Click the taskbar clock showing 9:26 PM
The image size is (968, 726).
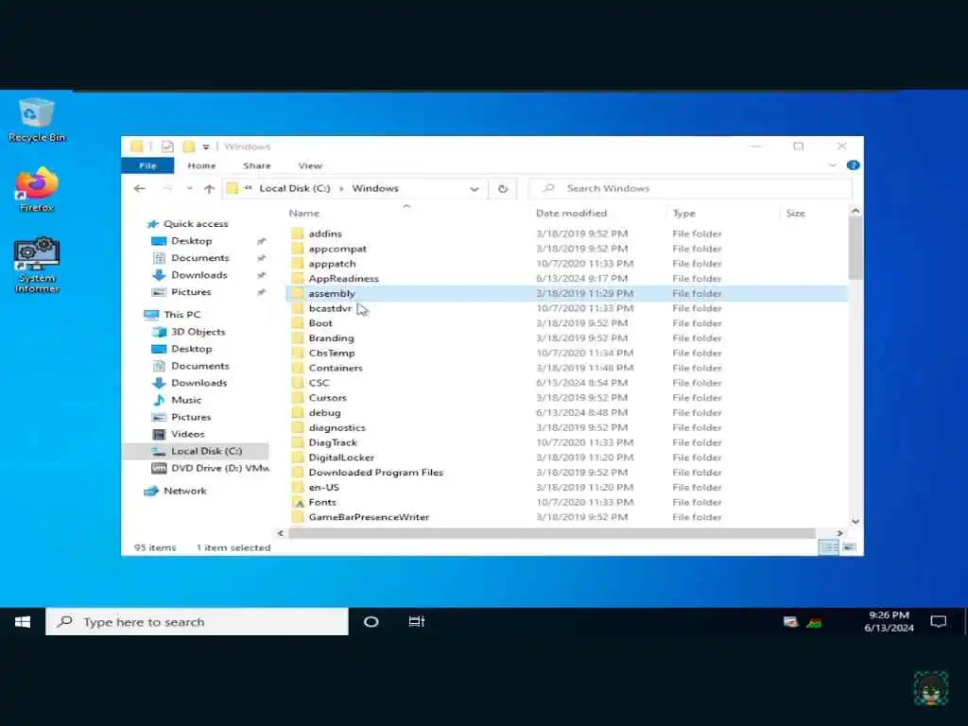pos(889,622)
